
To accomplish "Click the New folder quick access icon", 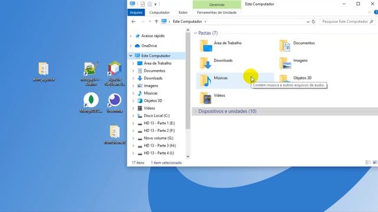I will pyautogui.click(x=149, y=4).
